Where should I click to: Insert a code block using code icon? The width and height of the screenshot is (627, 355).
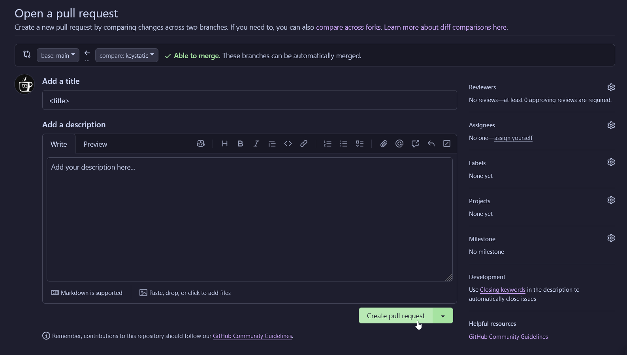coord(288,144)
